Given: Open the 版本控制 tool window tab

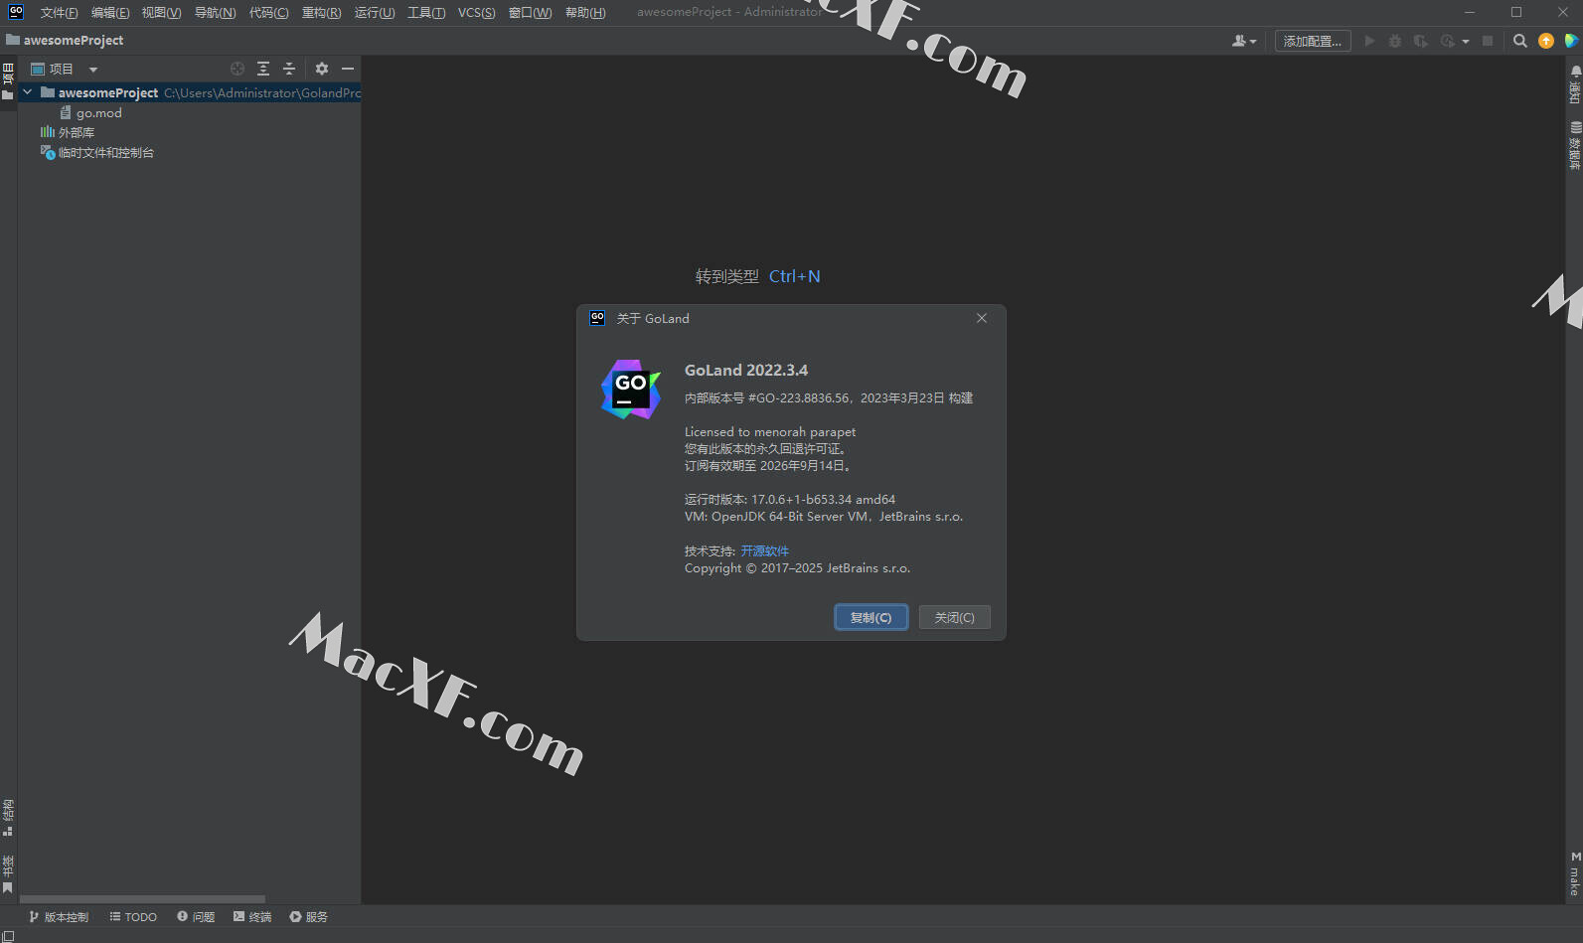Looking at the screenshot, I should coord(59,917).
